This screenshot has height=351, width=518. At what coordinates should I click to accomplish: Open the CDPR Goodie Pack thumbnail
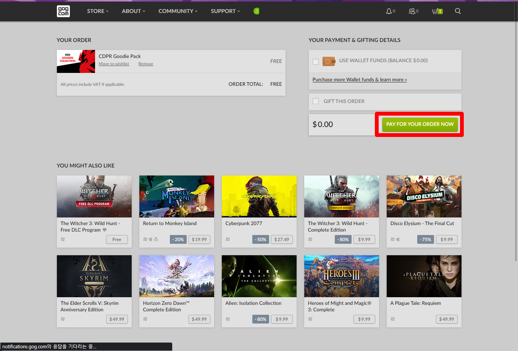coord(76,61)
